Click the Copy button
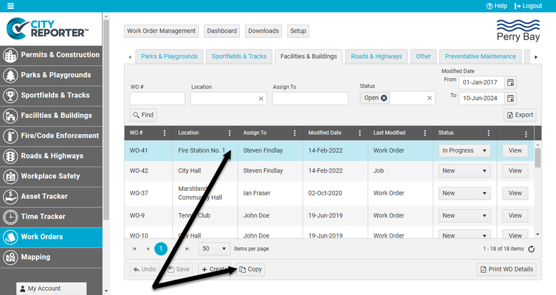The height and width of the screenshot is (295, 556). point(251,269)
